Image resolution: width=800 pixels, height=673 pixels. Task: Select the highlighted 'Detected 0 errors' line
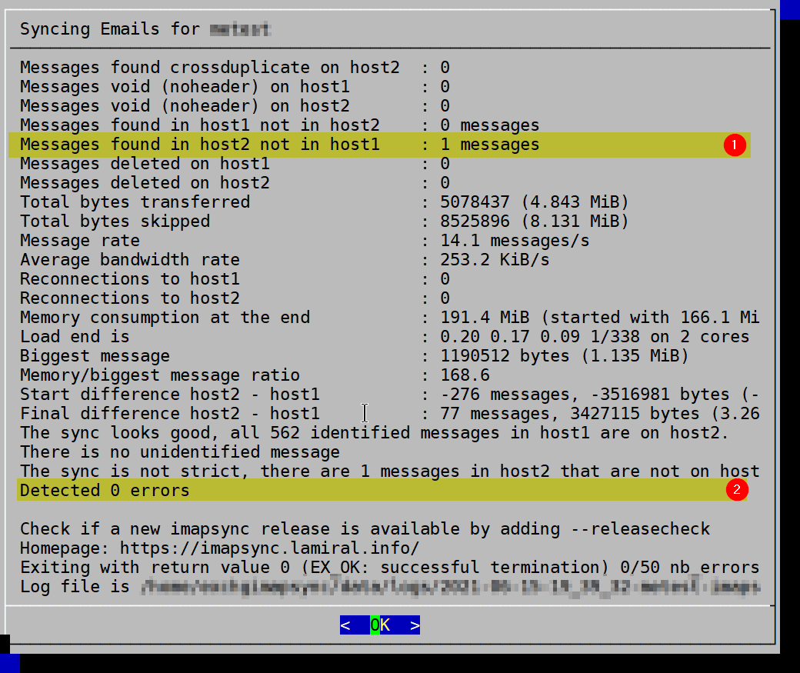pos(382,490)
